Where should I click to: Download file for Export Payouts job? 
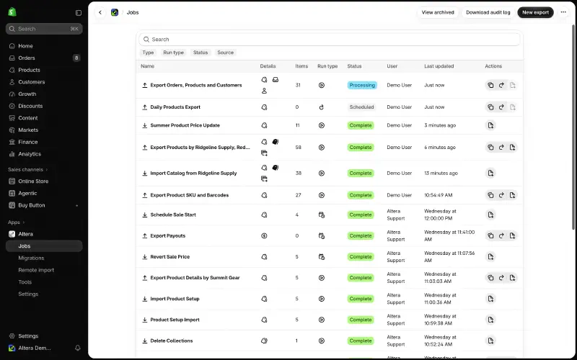512,236
